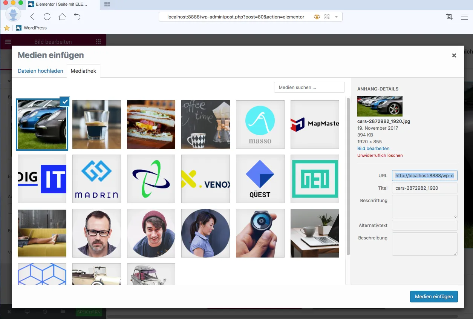
Task: Select the hand holding watch thumbnail
Action: [x=260, y=233]
